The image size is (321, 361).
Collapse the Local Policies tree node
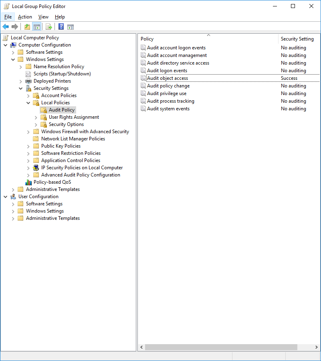pos(28,103)
